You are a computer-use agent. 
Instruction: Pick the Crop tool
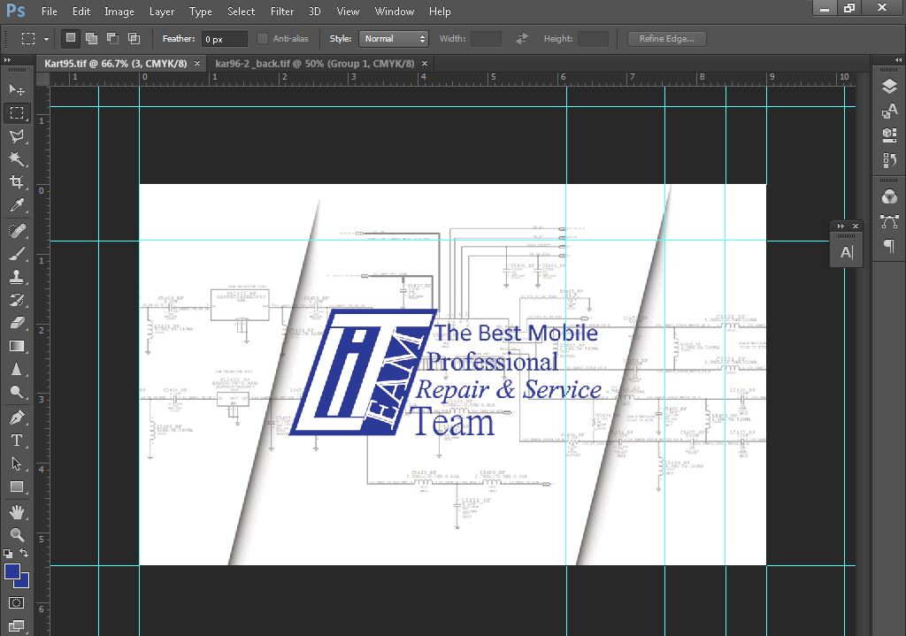[x=16, y=181]
